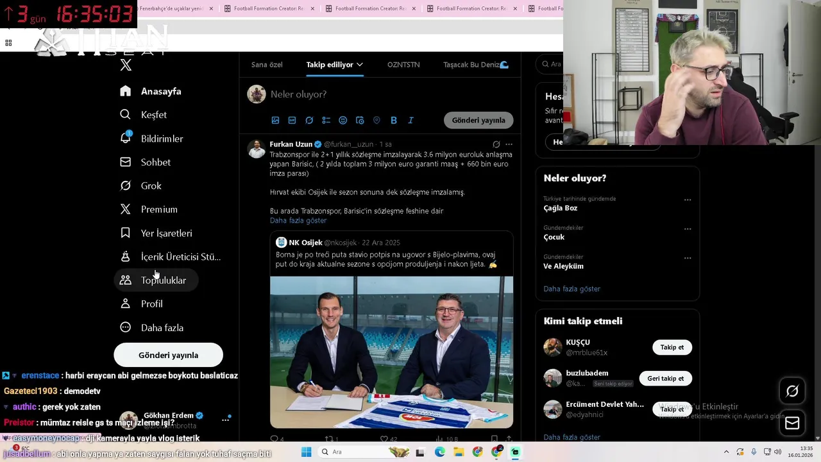Enhance post with Grok composer icon

pyautogui.click(x=309, y=120)
